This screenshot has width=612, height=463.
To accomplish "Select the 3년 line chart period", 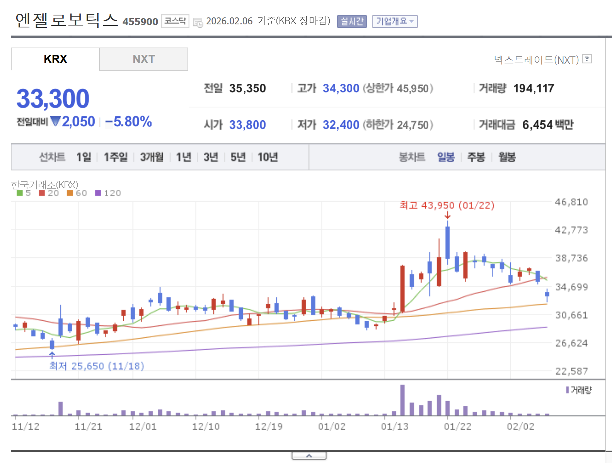I will pos(211,157).
